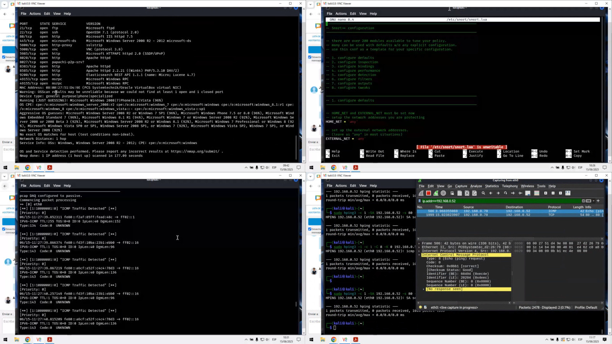
Task: Expand the Frame 506 tree node
Action: (x=419, y=243)
